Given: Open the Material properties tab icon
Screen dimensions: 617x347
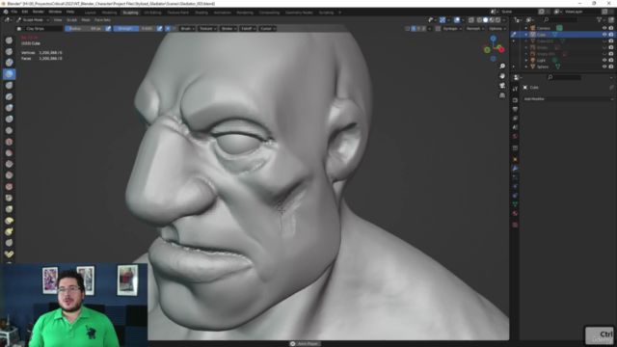Looking at the screenshot, I should coord(515,213).
